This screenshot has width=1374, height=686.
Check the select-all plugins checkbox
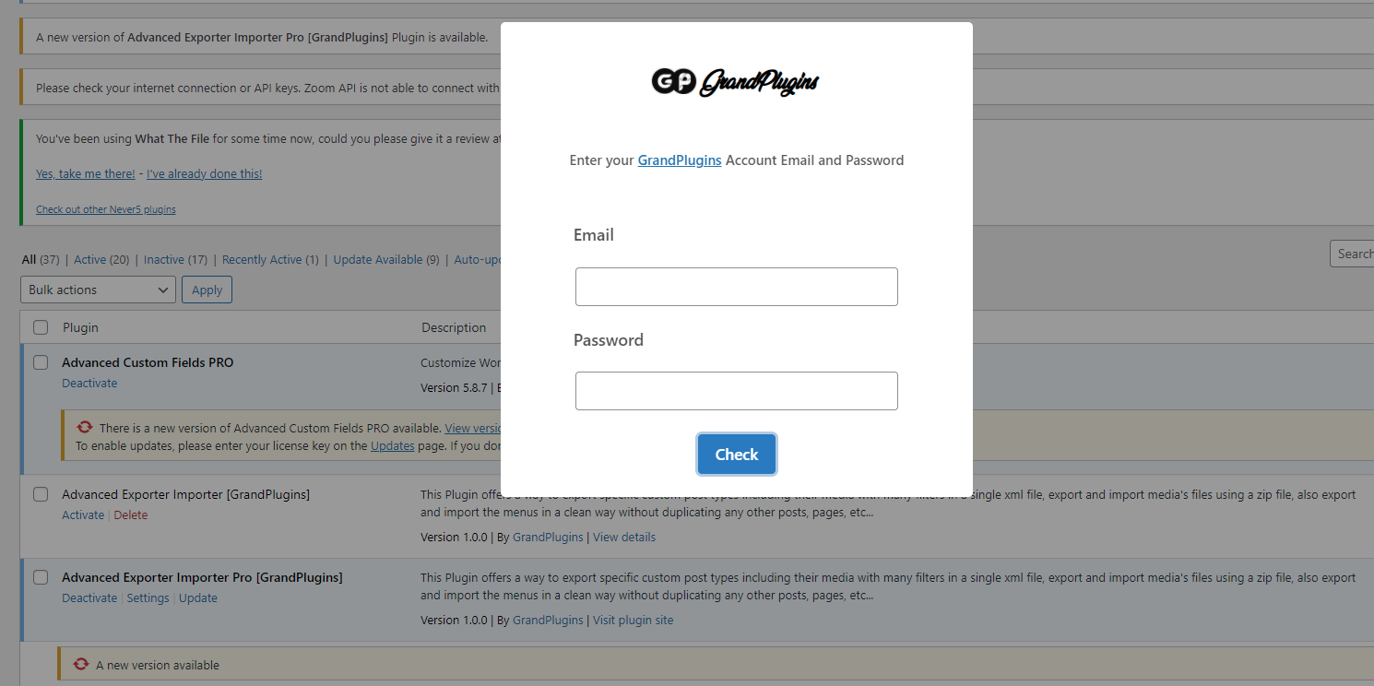pos(40,327)
